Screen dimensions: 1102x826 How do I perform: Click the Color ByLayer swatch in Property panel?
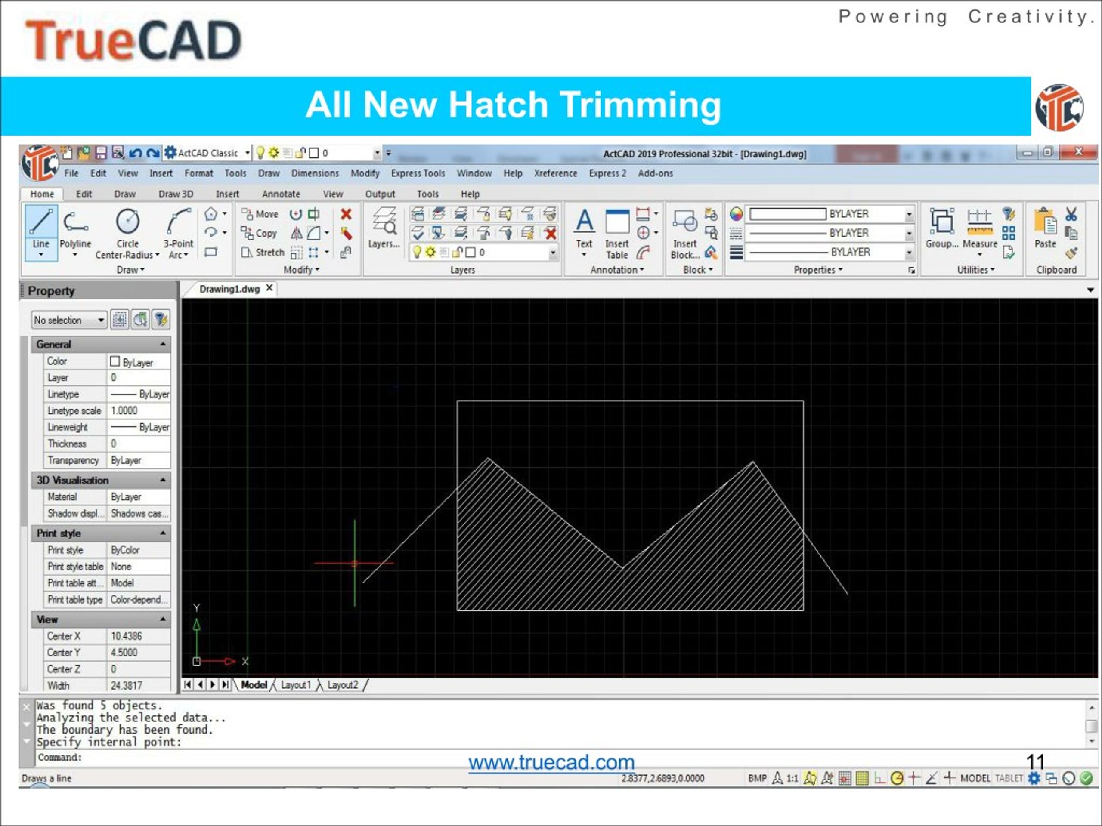click(x=115, y=361)
